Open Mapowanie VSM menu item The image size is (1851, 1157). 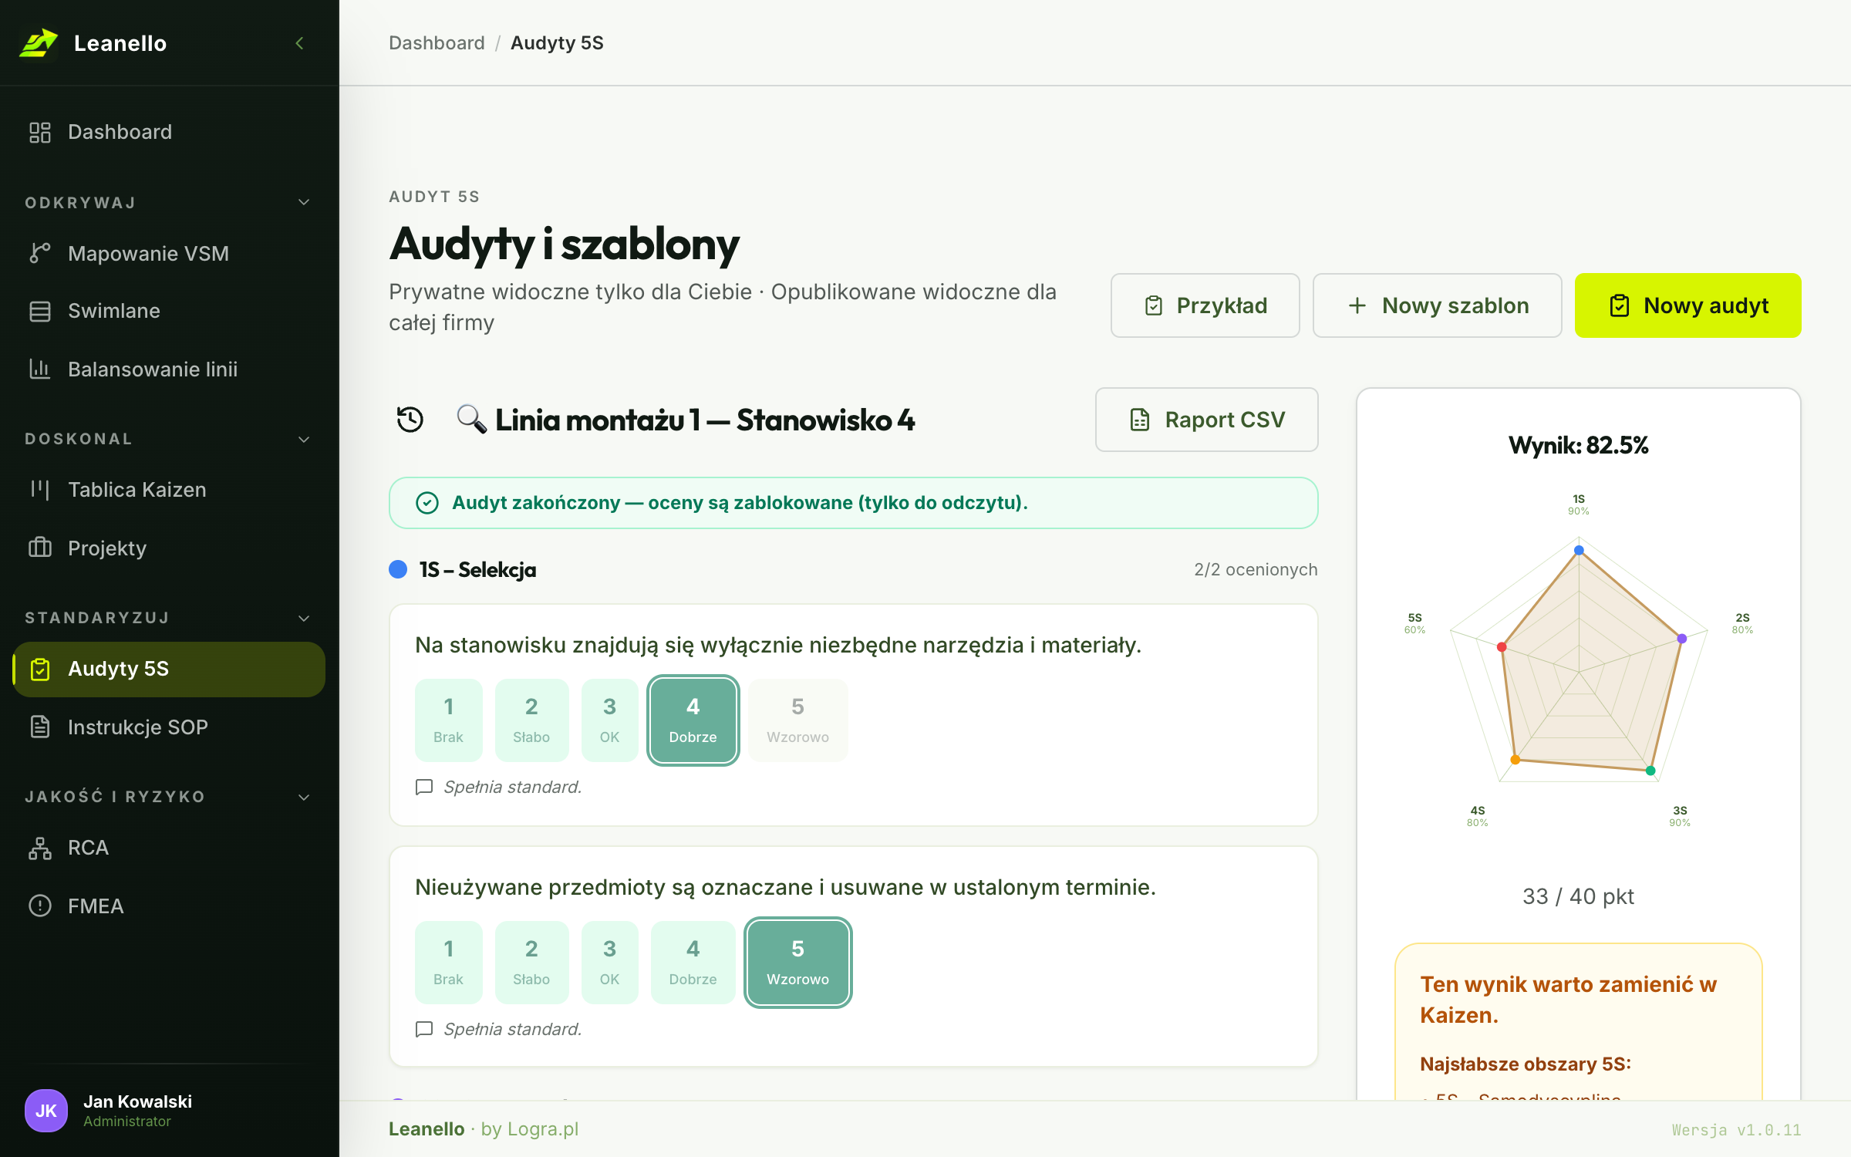pyautogui.click(x=169, y=253)
